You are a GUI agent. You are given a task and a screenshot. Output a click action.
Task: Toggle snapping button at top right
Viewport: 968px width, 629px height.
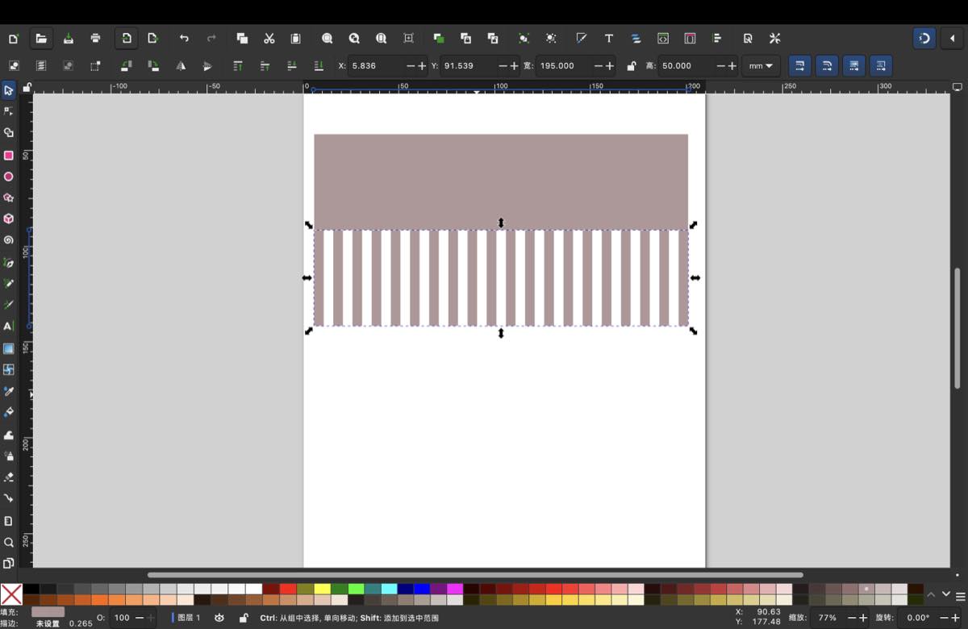(x=924, y=38)
